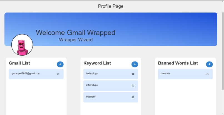Select the gwrapped2024@gmail.com entry text
The image size is (224, 115).
click(x=26, y=74)
